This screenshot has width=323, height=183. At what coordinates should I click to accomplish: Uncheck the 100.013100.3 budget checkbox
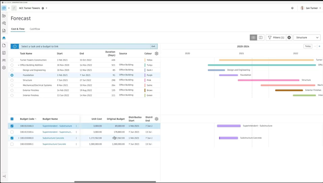click(x=12, y=126)
